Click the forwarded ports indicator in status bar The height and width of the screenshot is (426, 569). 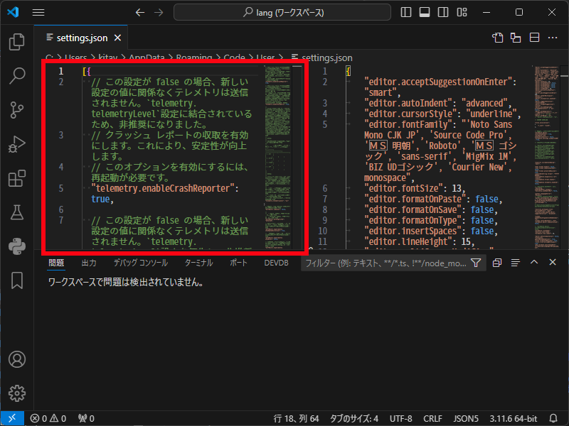coord(86,419)
